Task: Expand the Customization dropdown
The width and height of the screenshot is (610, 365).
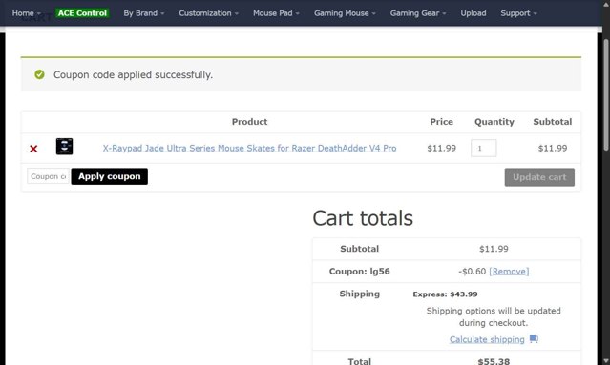Action: click(208, 13)
